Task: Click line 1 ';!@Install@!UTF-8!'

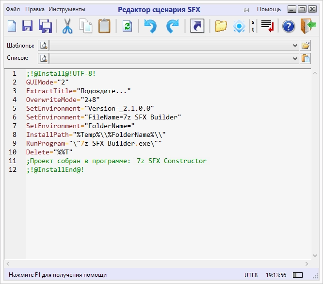Action: coord(61,73)
